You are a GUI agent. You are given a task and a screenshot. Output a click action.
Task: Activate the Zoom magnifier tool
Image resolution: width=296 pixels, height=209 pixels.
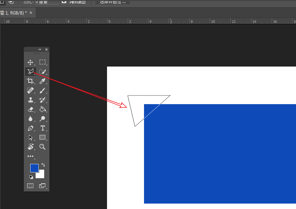tap(42, 147)
